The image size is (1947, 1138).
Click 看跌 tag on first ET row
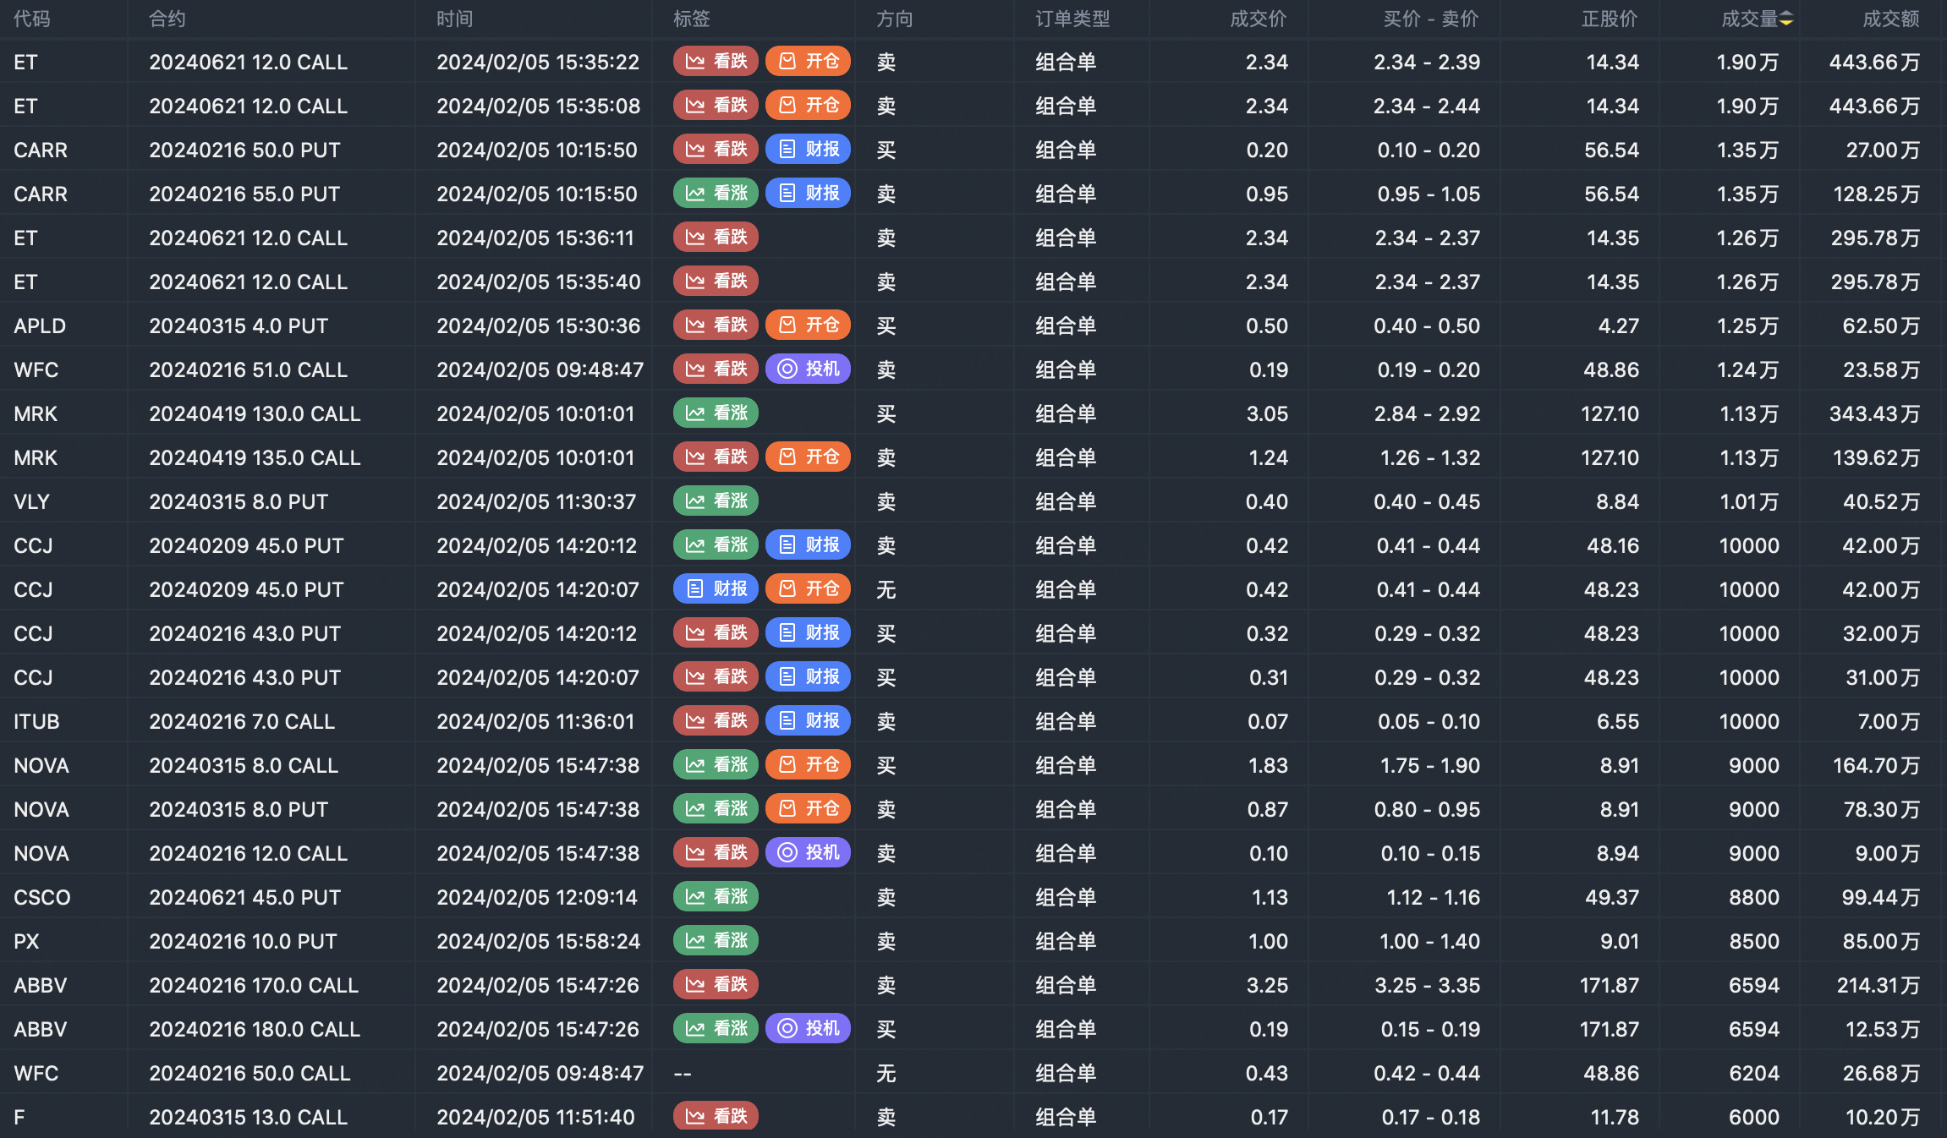click(x=716, y=61)
